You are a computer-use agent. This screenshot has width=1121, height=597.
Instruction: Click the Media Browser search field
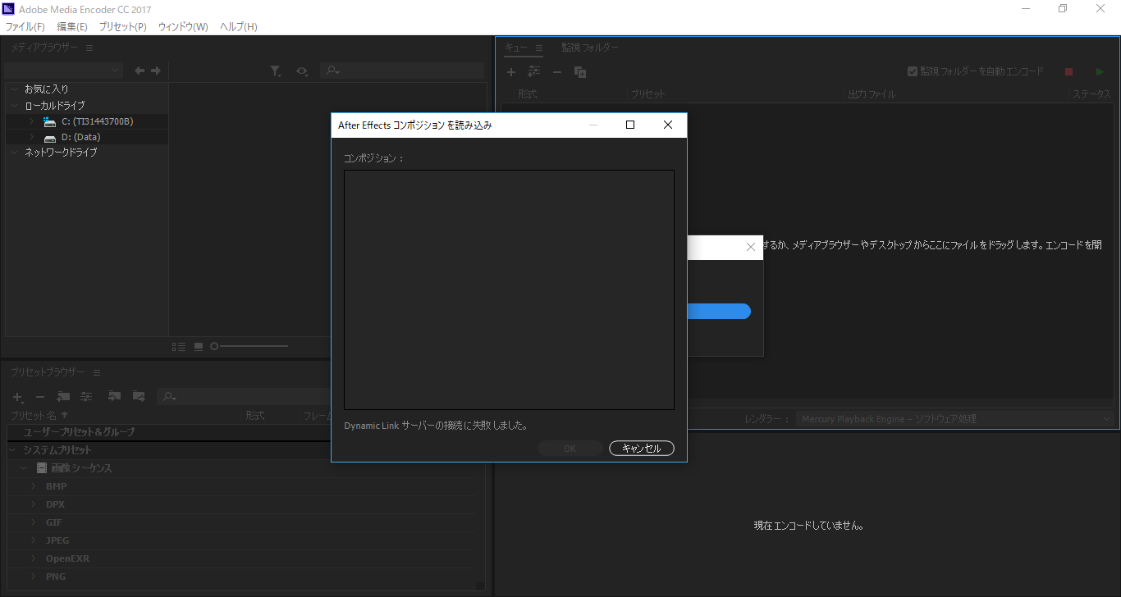coord(402,71)
